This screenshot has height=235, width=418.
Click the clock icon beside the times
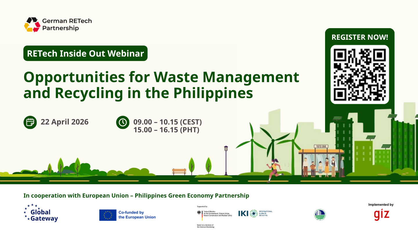(x=123, y=122)
